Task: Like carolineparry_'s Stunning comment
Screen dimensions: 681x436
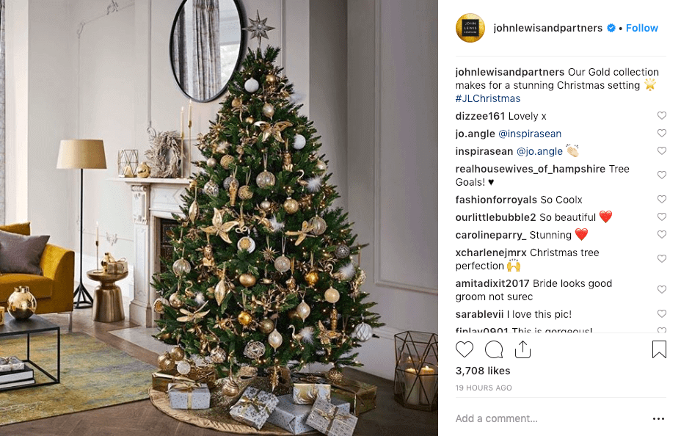Action: (x=661, y=234)
